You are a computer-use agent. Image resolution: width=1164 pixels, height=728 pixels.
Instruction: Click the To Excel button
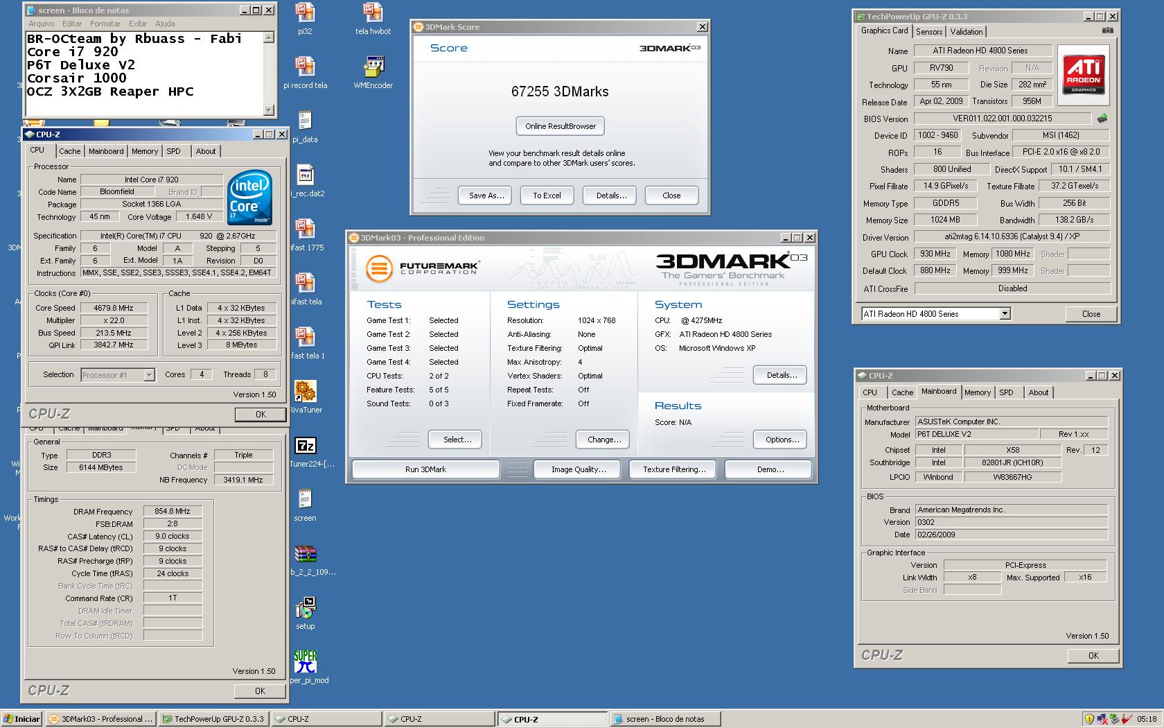point(547,196)
